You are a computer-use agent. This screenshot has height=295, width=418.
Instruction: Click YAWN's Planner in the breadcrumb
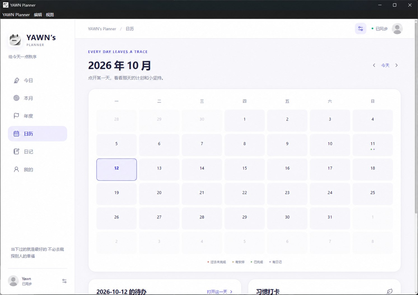pyautogui.click(x=102, y=29)
